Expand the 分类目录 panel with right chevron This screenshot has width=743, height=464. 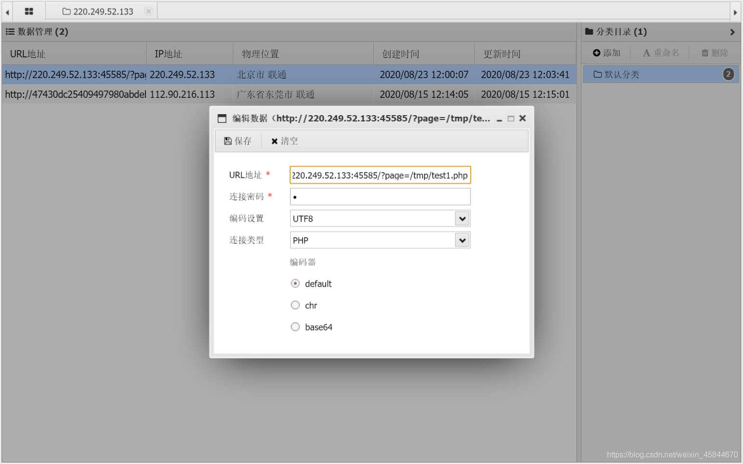tap(732, 32)
